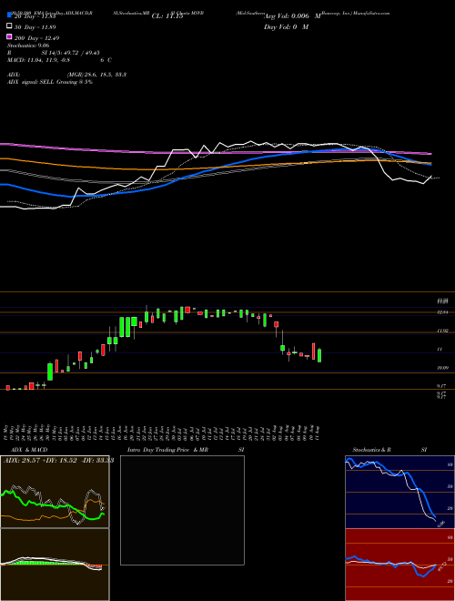Screen dimensions: 455x601
Task: Open the MACD histogram chart thumbnail
Action: pyautogui.click(x=55, y=565)
